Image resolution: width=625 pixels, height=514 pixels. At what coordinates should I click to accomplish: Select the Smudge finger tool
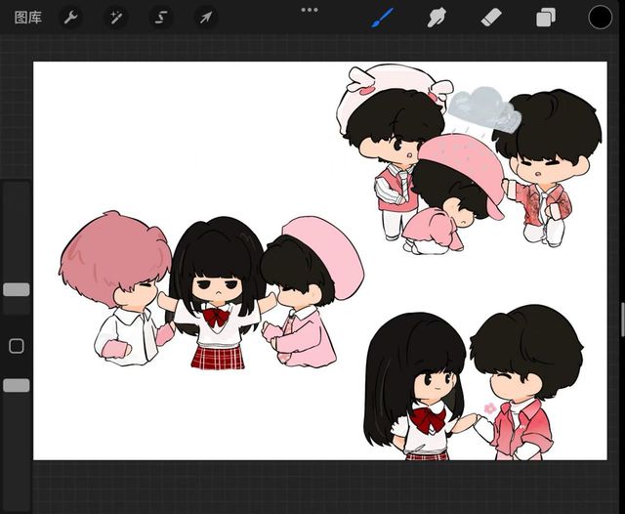[437, 18]
